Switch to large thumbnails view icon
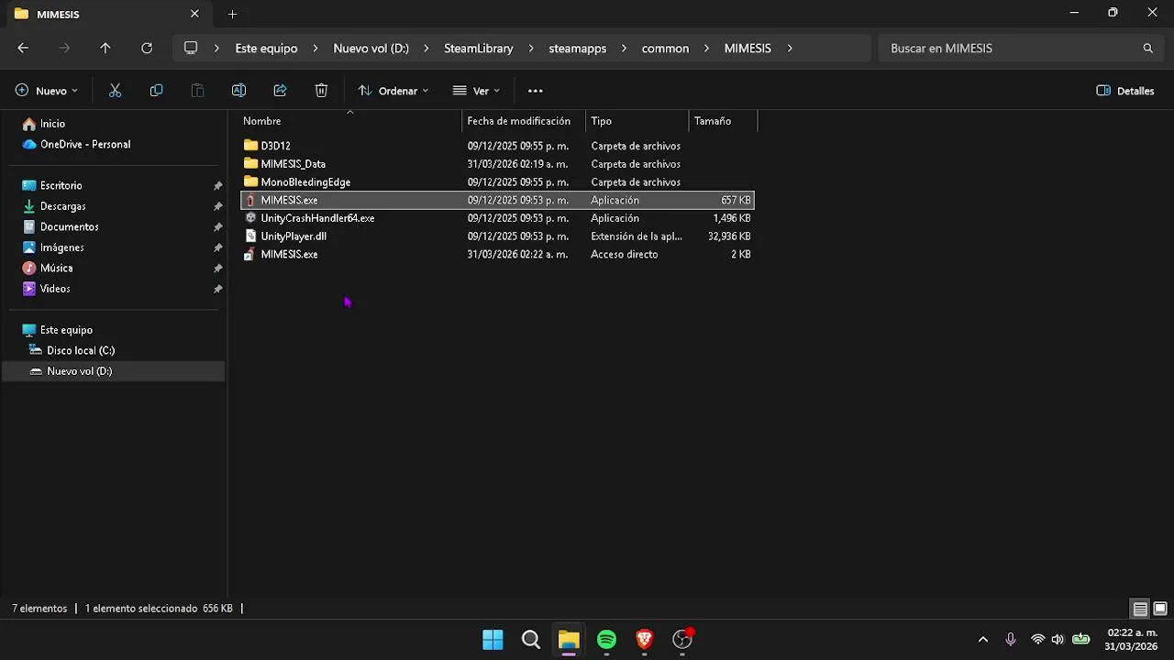The image size is (1174, 660). (x=1160, y=609)
